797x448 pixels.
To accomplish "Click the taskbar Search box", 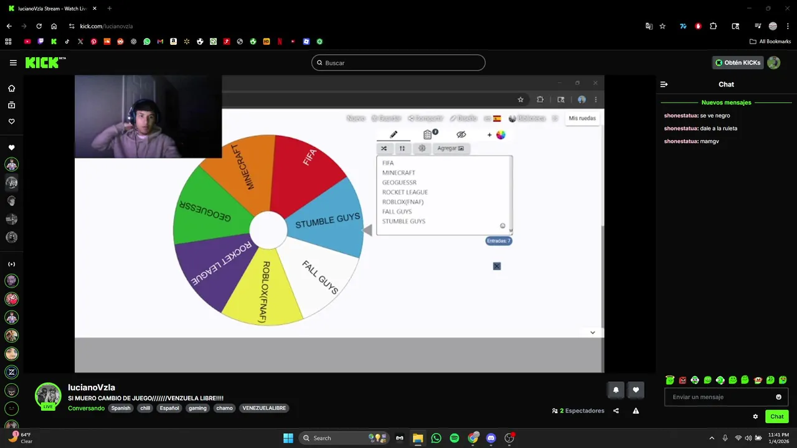I will pyautogui.click(x=344, y=438).
